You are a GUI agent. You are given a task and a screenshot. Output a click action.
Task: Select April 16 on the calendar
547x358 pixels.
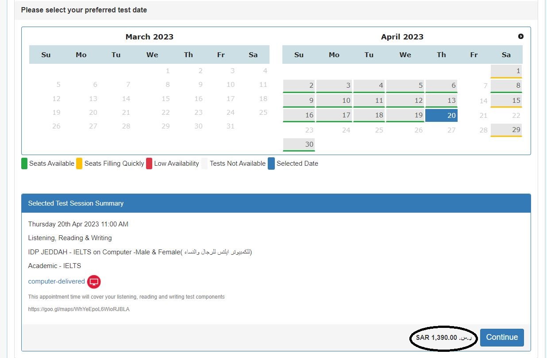click(299, 115)
